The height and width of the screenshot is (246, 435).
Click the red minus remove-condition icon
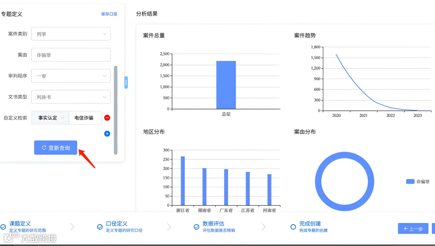tap(107, 118)
